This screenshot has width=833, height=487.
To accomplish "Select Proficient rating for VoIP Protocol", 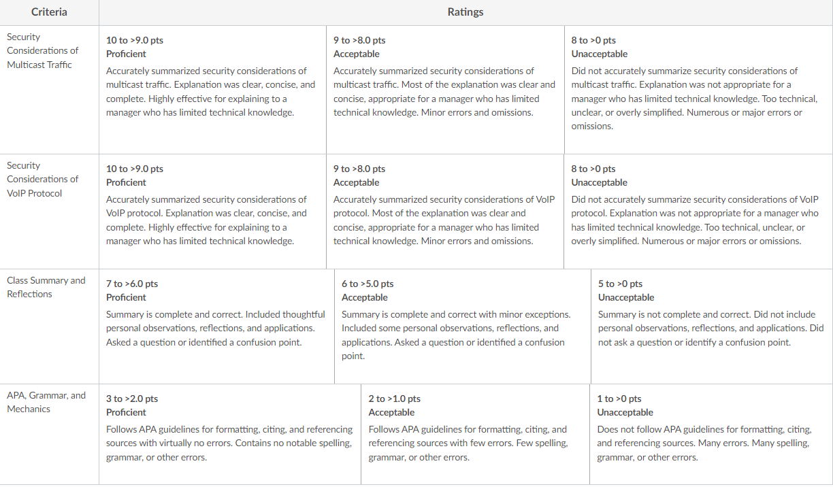I will pyautogui.click(x=212, y=212).
